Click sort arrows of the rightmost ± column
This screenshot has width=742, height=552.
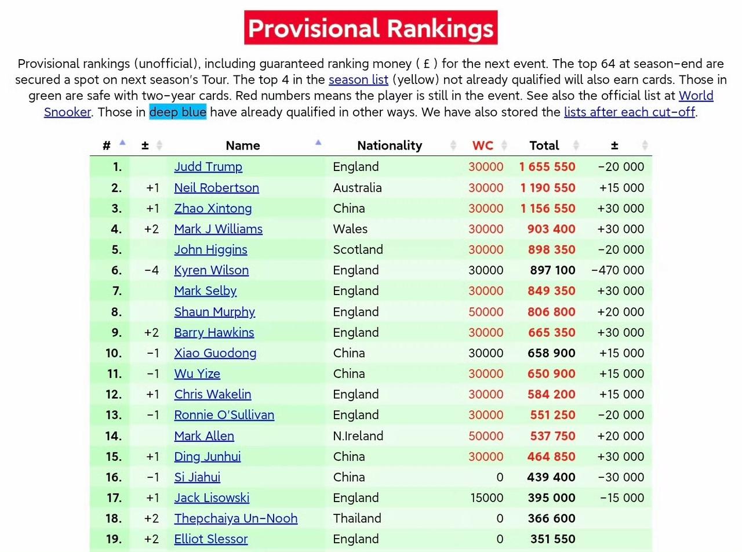pos(645,146)
